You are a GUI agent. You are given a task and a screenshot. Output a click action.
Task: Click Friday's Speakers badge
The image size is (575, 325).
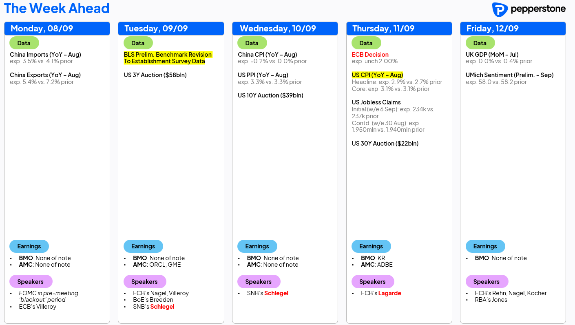point(487,282)
